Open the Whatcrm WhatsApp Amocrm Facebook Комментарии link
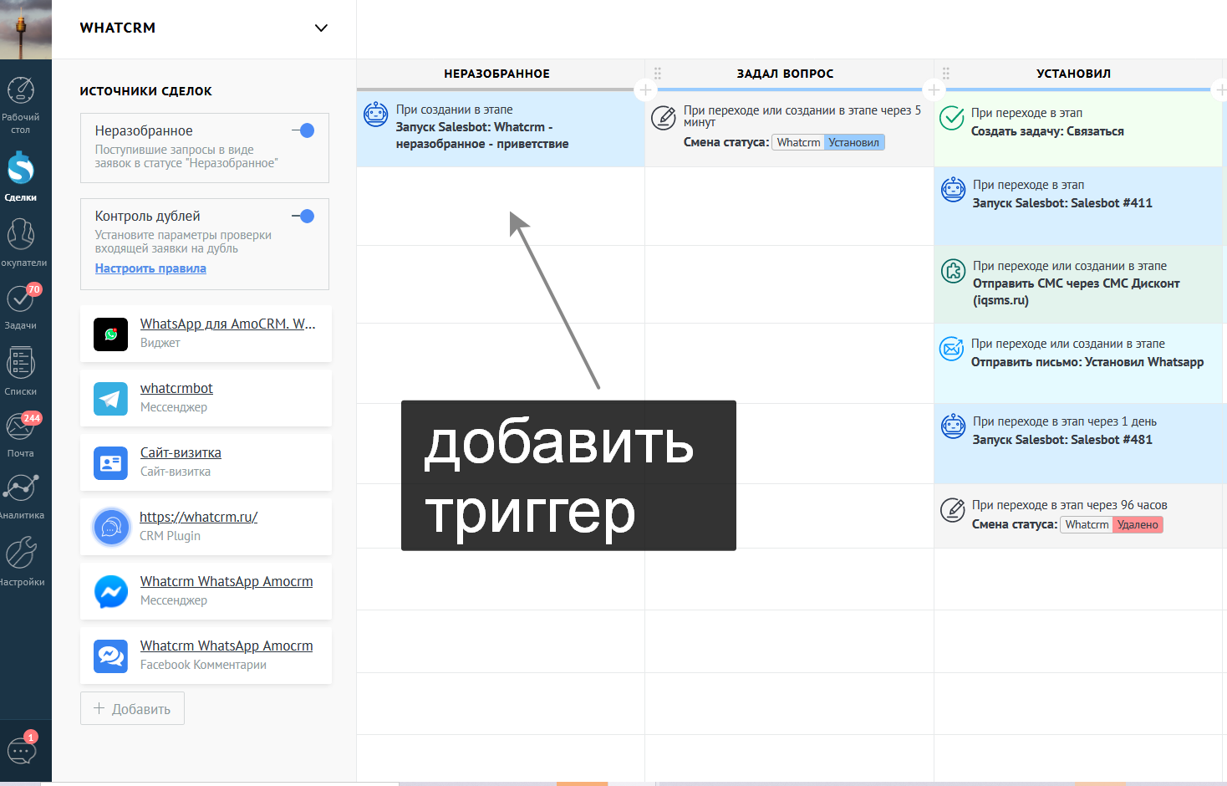The width and height of the screenshot is (1227, 786). 227,646
